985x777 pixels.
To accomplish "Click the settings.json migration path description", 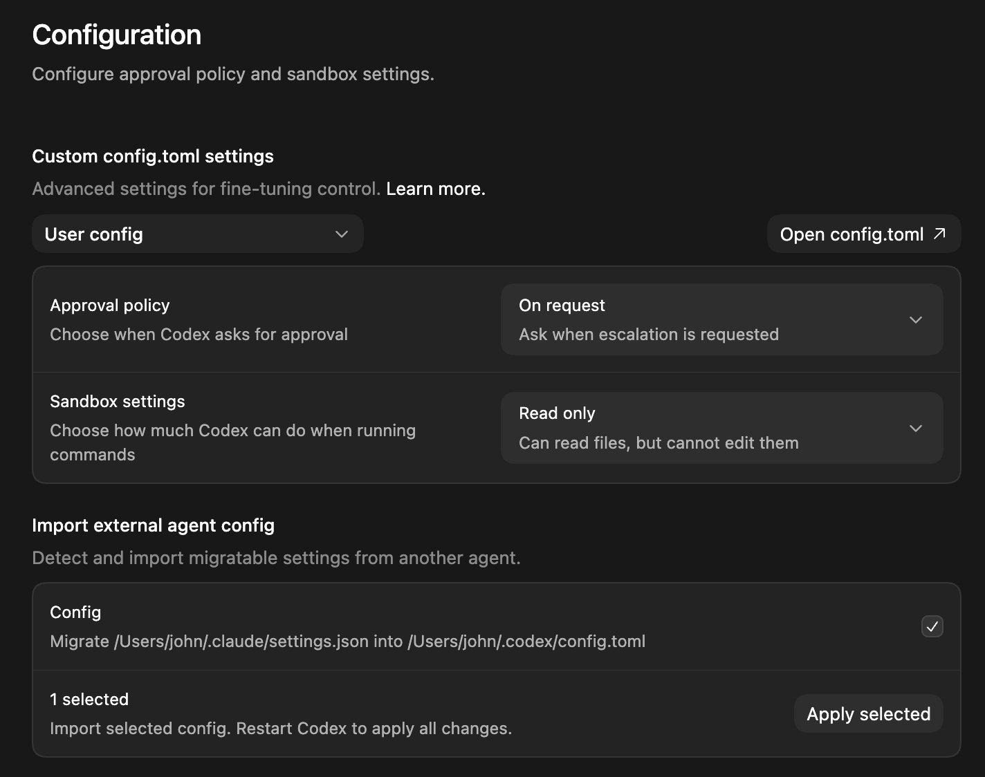I will [347, 642].
